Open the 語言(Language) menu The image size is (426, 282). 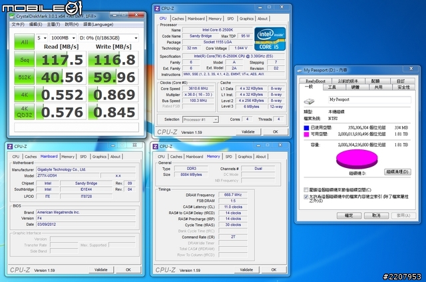pyautogui.click(x=98, y=25)
